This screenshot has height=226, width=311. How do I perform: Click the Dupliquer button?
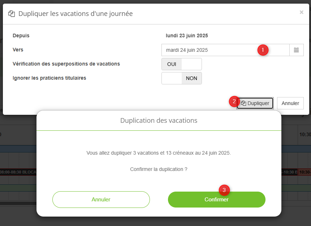click(x=255, y=103)
